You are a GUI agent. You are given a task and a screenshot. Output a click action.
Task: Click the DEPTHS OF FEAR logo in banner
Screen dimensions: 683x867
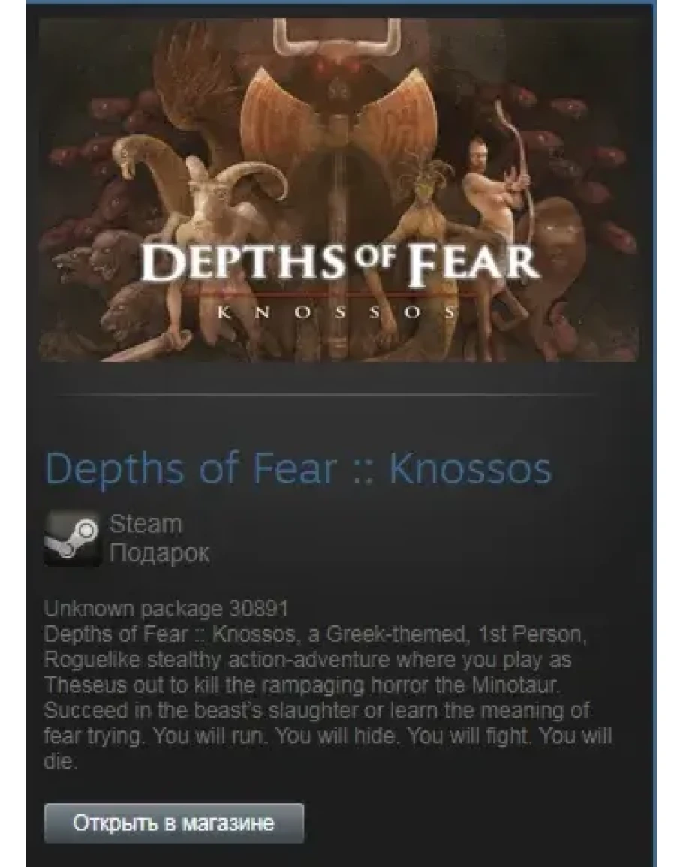point(338,263)
